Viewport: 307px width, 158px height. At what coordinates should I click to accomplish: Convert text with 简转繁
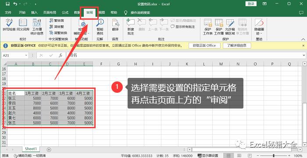pos(57,27)
